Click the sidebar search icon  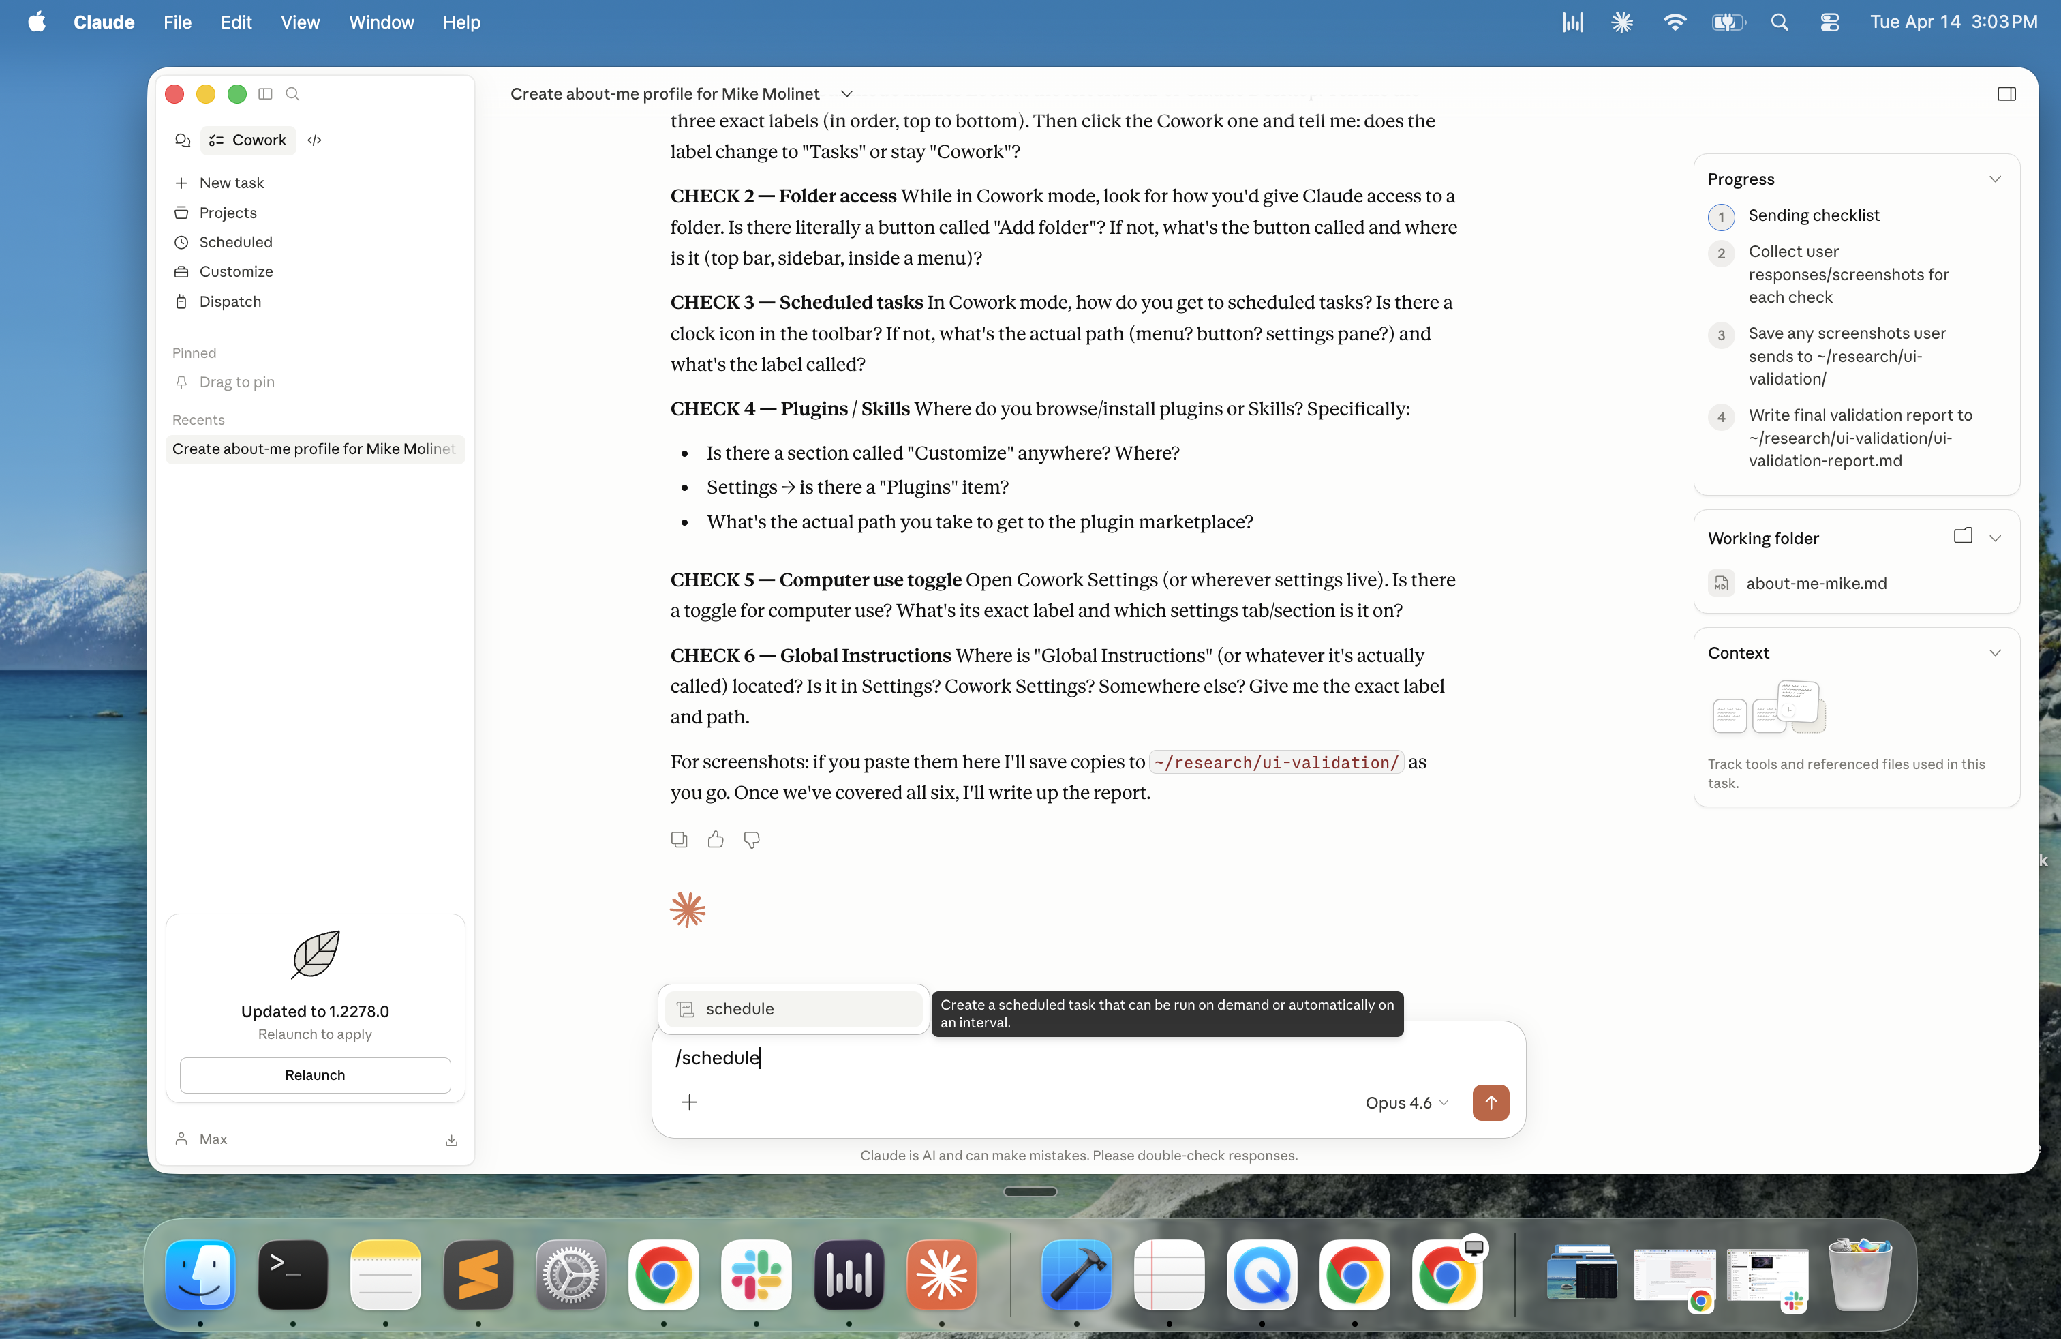point(292,94)
